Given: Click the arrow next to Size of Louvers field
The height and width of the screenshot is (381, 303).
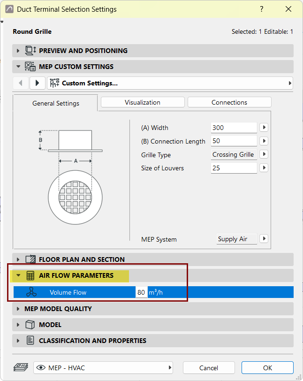Looking at the screenshot, I should click(264, 168).
